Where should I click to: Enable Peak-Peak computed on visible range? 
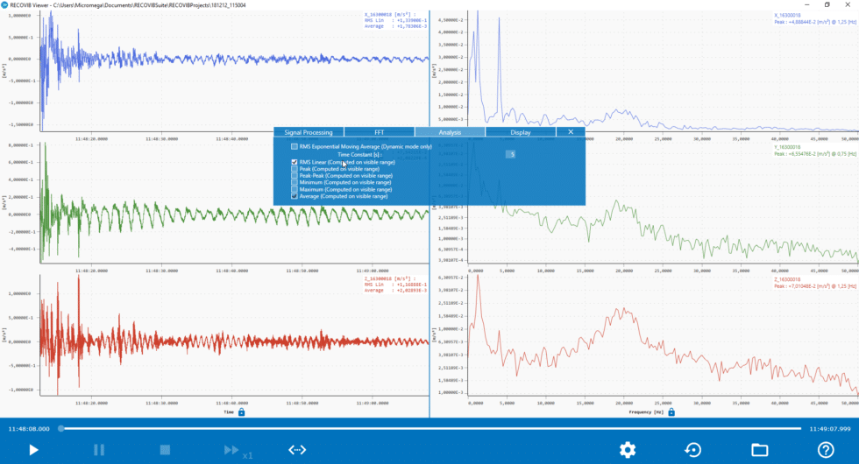click(x=295, y=176)
